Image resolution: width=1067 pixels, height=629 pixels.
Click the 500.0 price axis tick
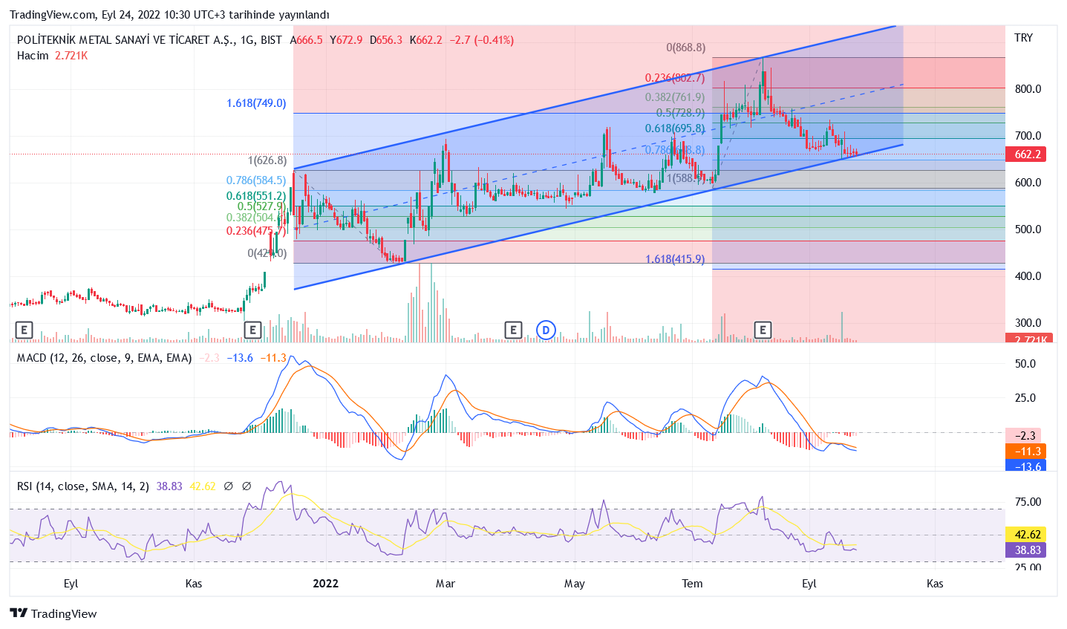click(x=1028, y=229)
